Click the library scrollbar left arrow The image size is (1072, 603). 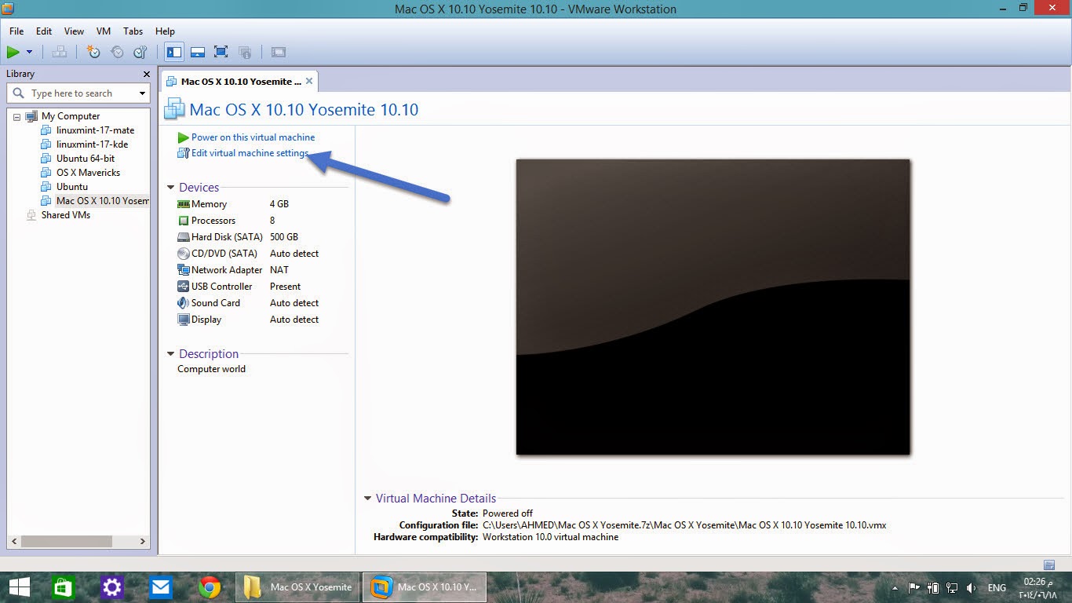click(14, 541)
